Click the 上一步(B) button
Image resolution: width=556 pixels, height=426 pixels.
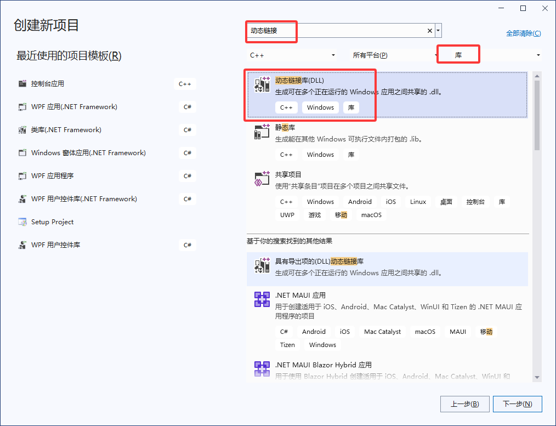(x=465, y=404)
